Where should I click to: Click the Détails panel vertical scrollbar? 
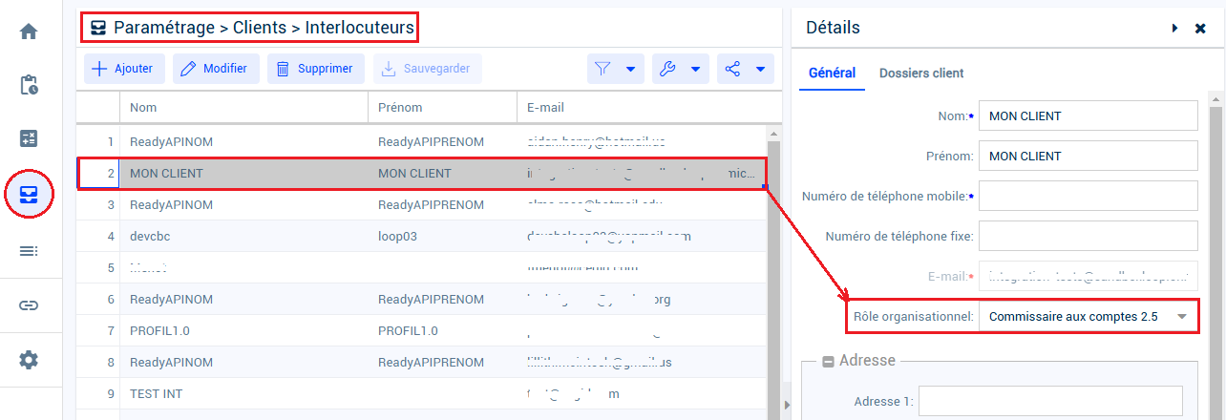[1216, 255]
